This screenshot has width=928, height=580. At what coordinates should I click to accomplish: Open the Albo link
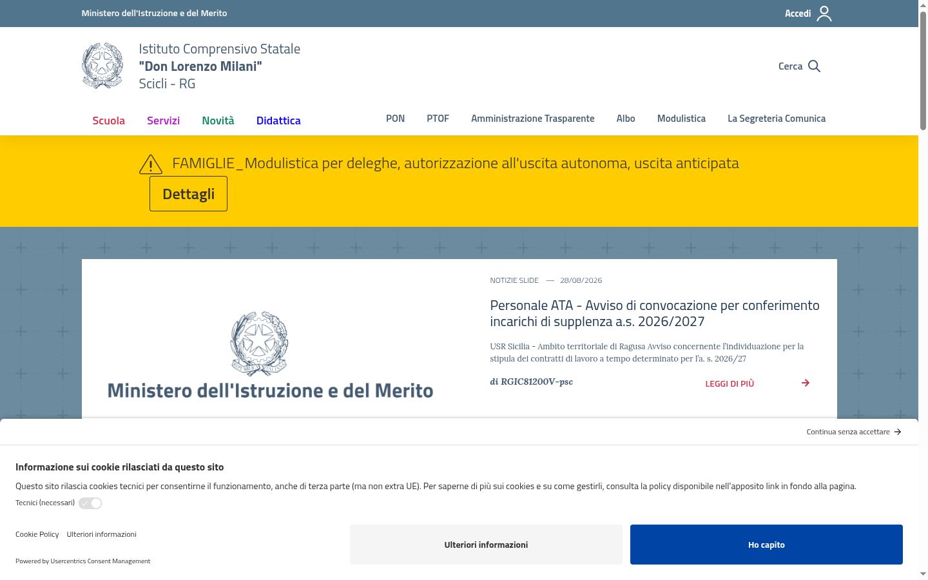[626, 119]
